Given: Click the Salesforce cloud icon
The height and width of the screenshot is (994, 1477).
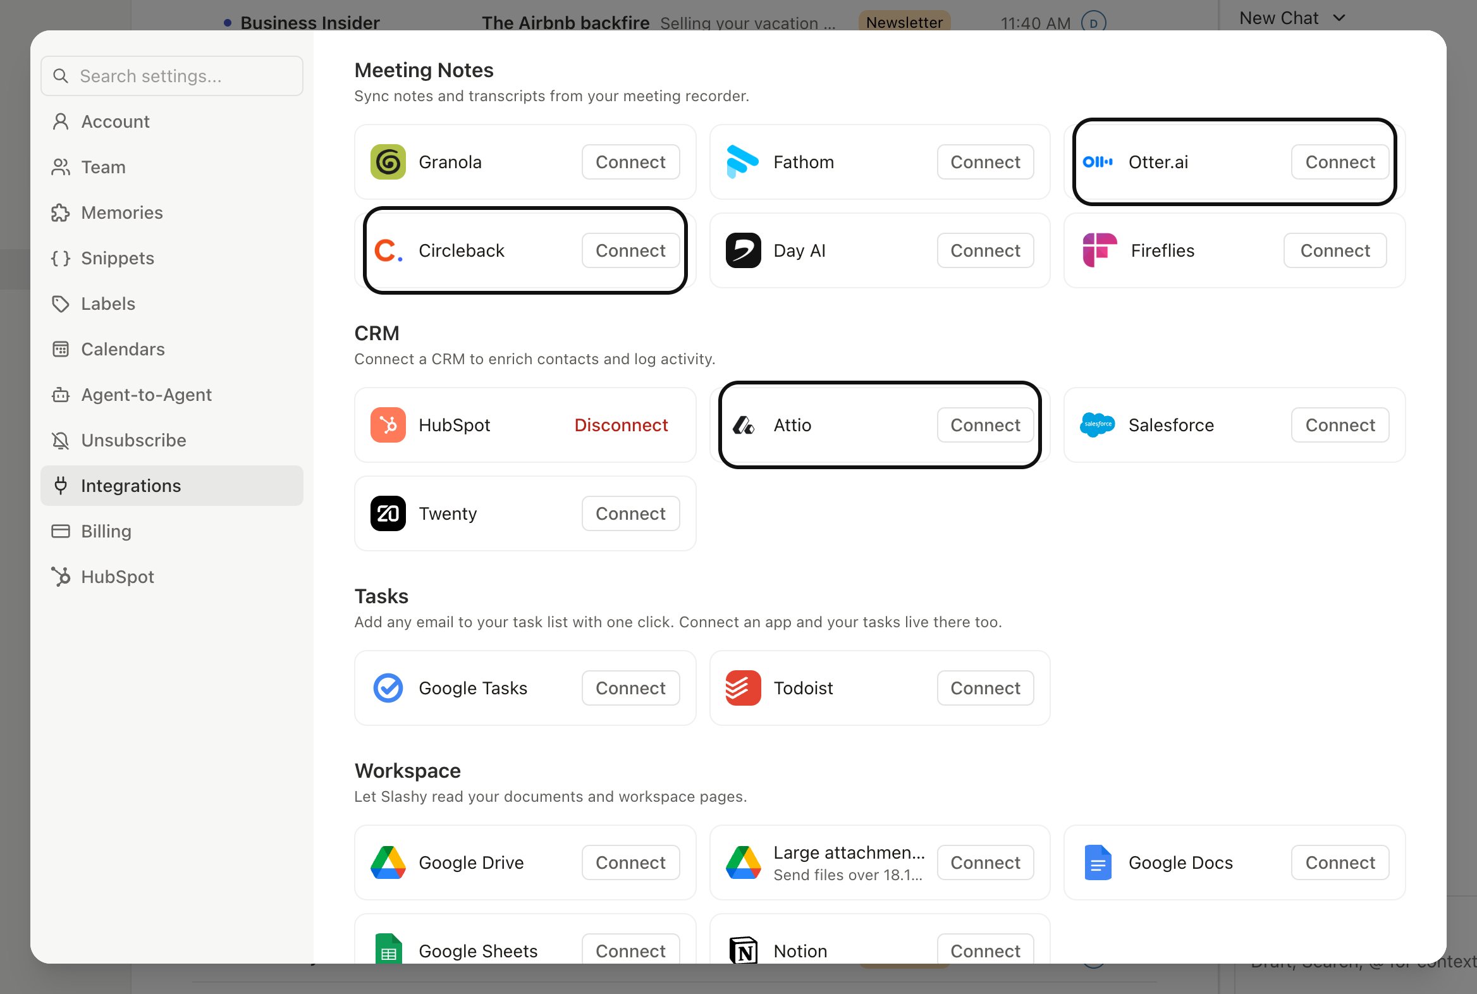Looking at the screenshot, I should pyautogui.click(x=1097, y=425).
